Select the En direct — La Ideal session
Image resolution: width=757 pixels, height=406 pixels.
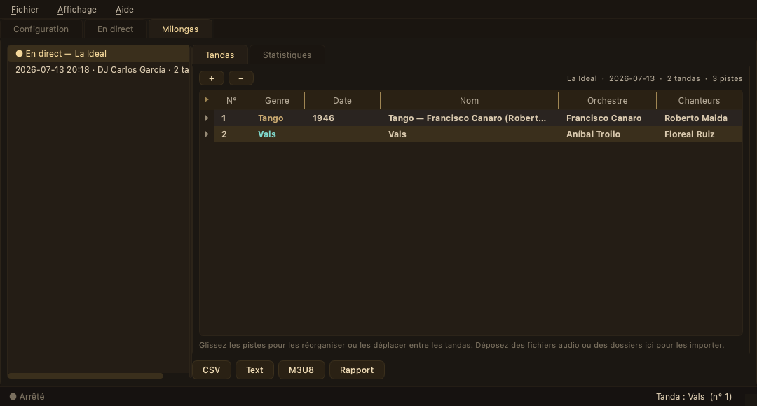[x=98, y=53]
